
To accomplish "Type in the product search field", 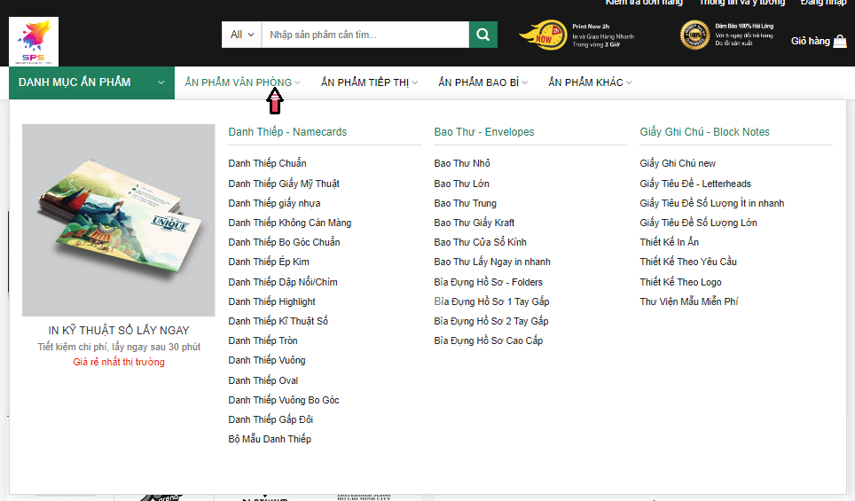I will [364, 35].
